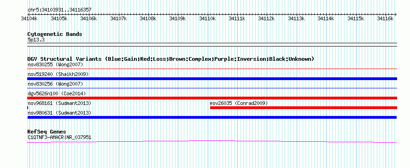This screenshot has width=410, height=168.
Task: Click the 34104k ruler tick label
Action: [29, 18]
